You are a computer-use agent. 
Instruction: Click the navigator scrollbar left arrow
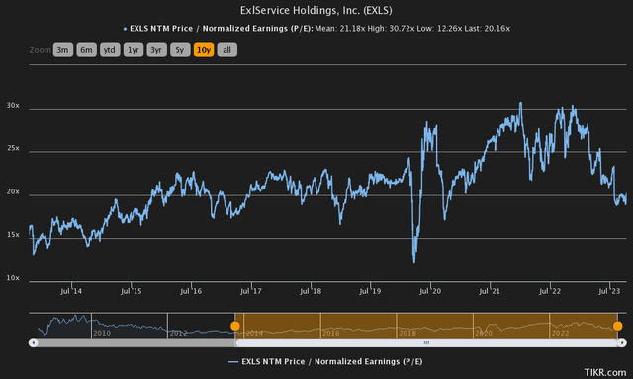pyautogui.click(x=33, y=342)
